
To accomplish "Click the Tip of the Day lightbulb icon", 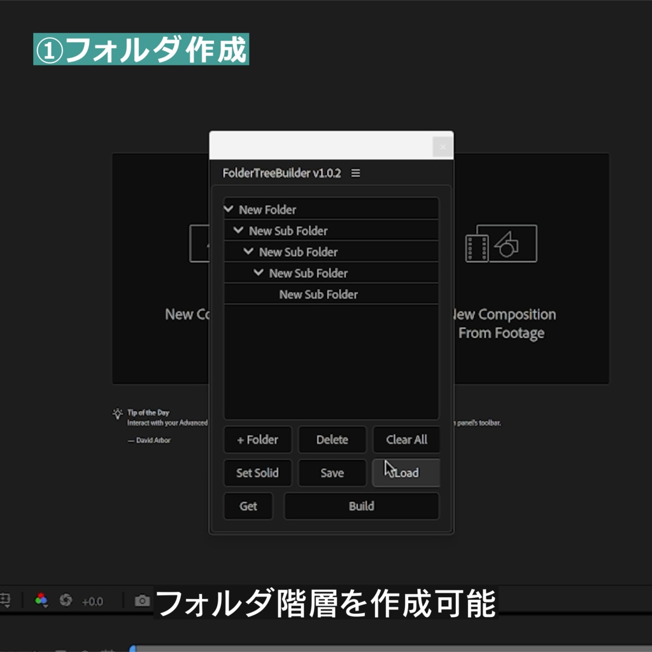I will pyautogui.click(x=118, y=413).
